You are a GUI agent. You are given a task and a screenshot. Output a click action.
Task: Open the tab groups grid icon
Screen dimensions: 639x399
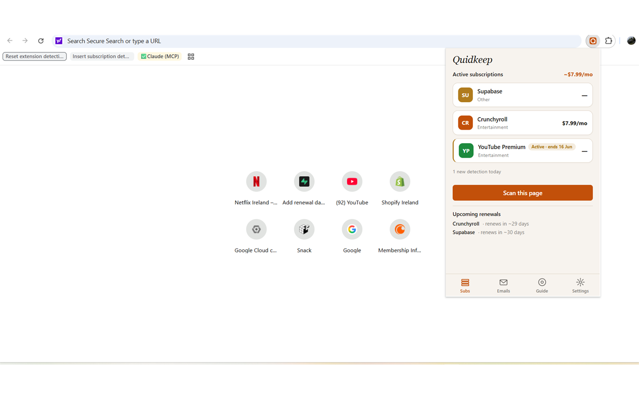(x=191, y=56)
